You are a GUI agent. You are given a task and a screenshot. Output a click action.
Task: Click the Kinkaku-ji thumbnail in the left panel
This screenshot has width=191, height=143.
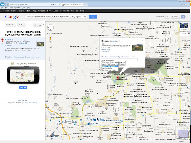[x=40, y=44]
